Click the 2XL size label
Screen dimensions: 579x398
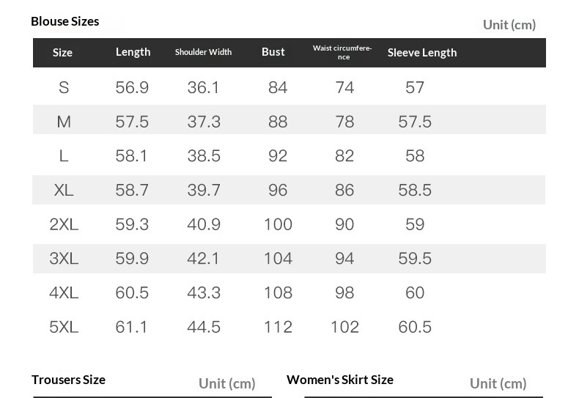pos(64,224)
